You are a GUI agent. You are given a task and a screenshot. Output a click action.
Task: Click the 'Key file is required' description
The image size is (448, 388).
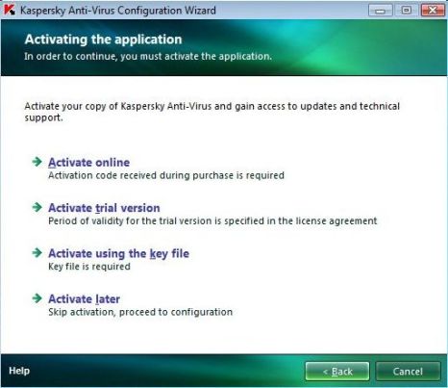pyautogui.click(x=89, y=267)
